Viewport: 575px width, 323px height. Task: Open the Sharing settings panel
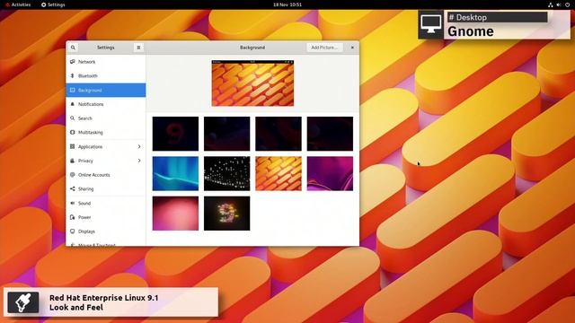point(106,189)
